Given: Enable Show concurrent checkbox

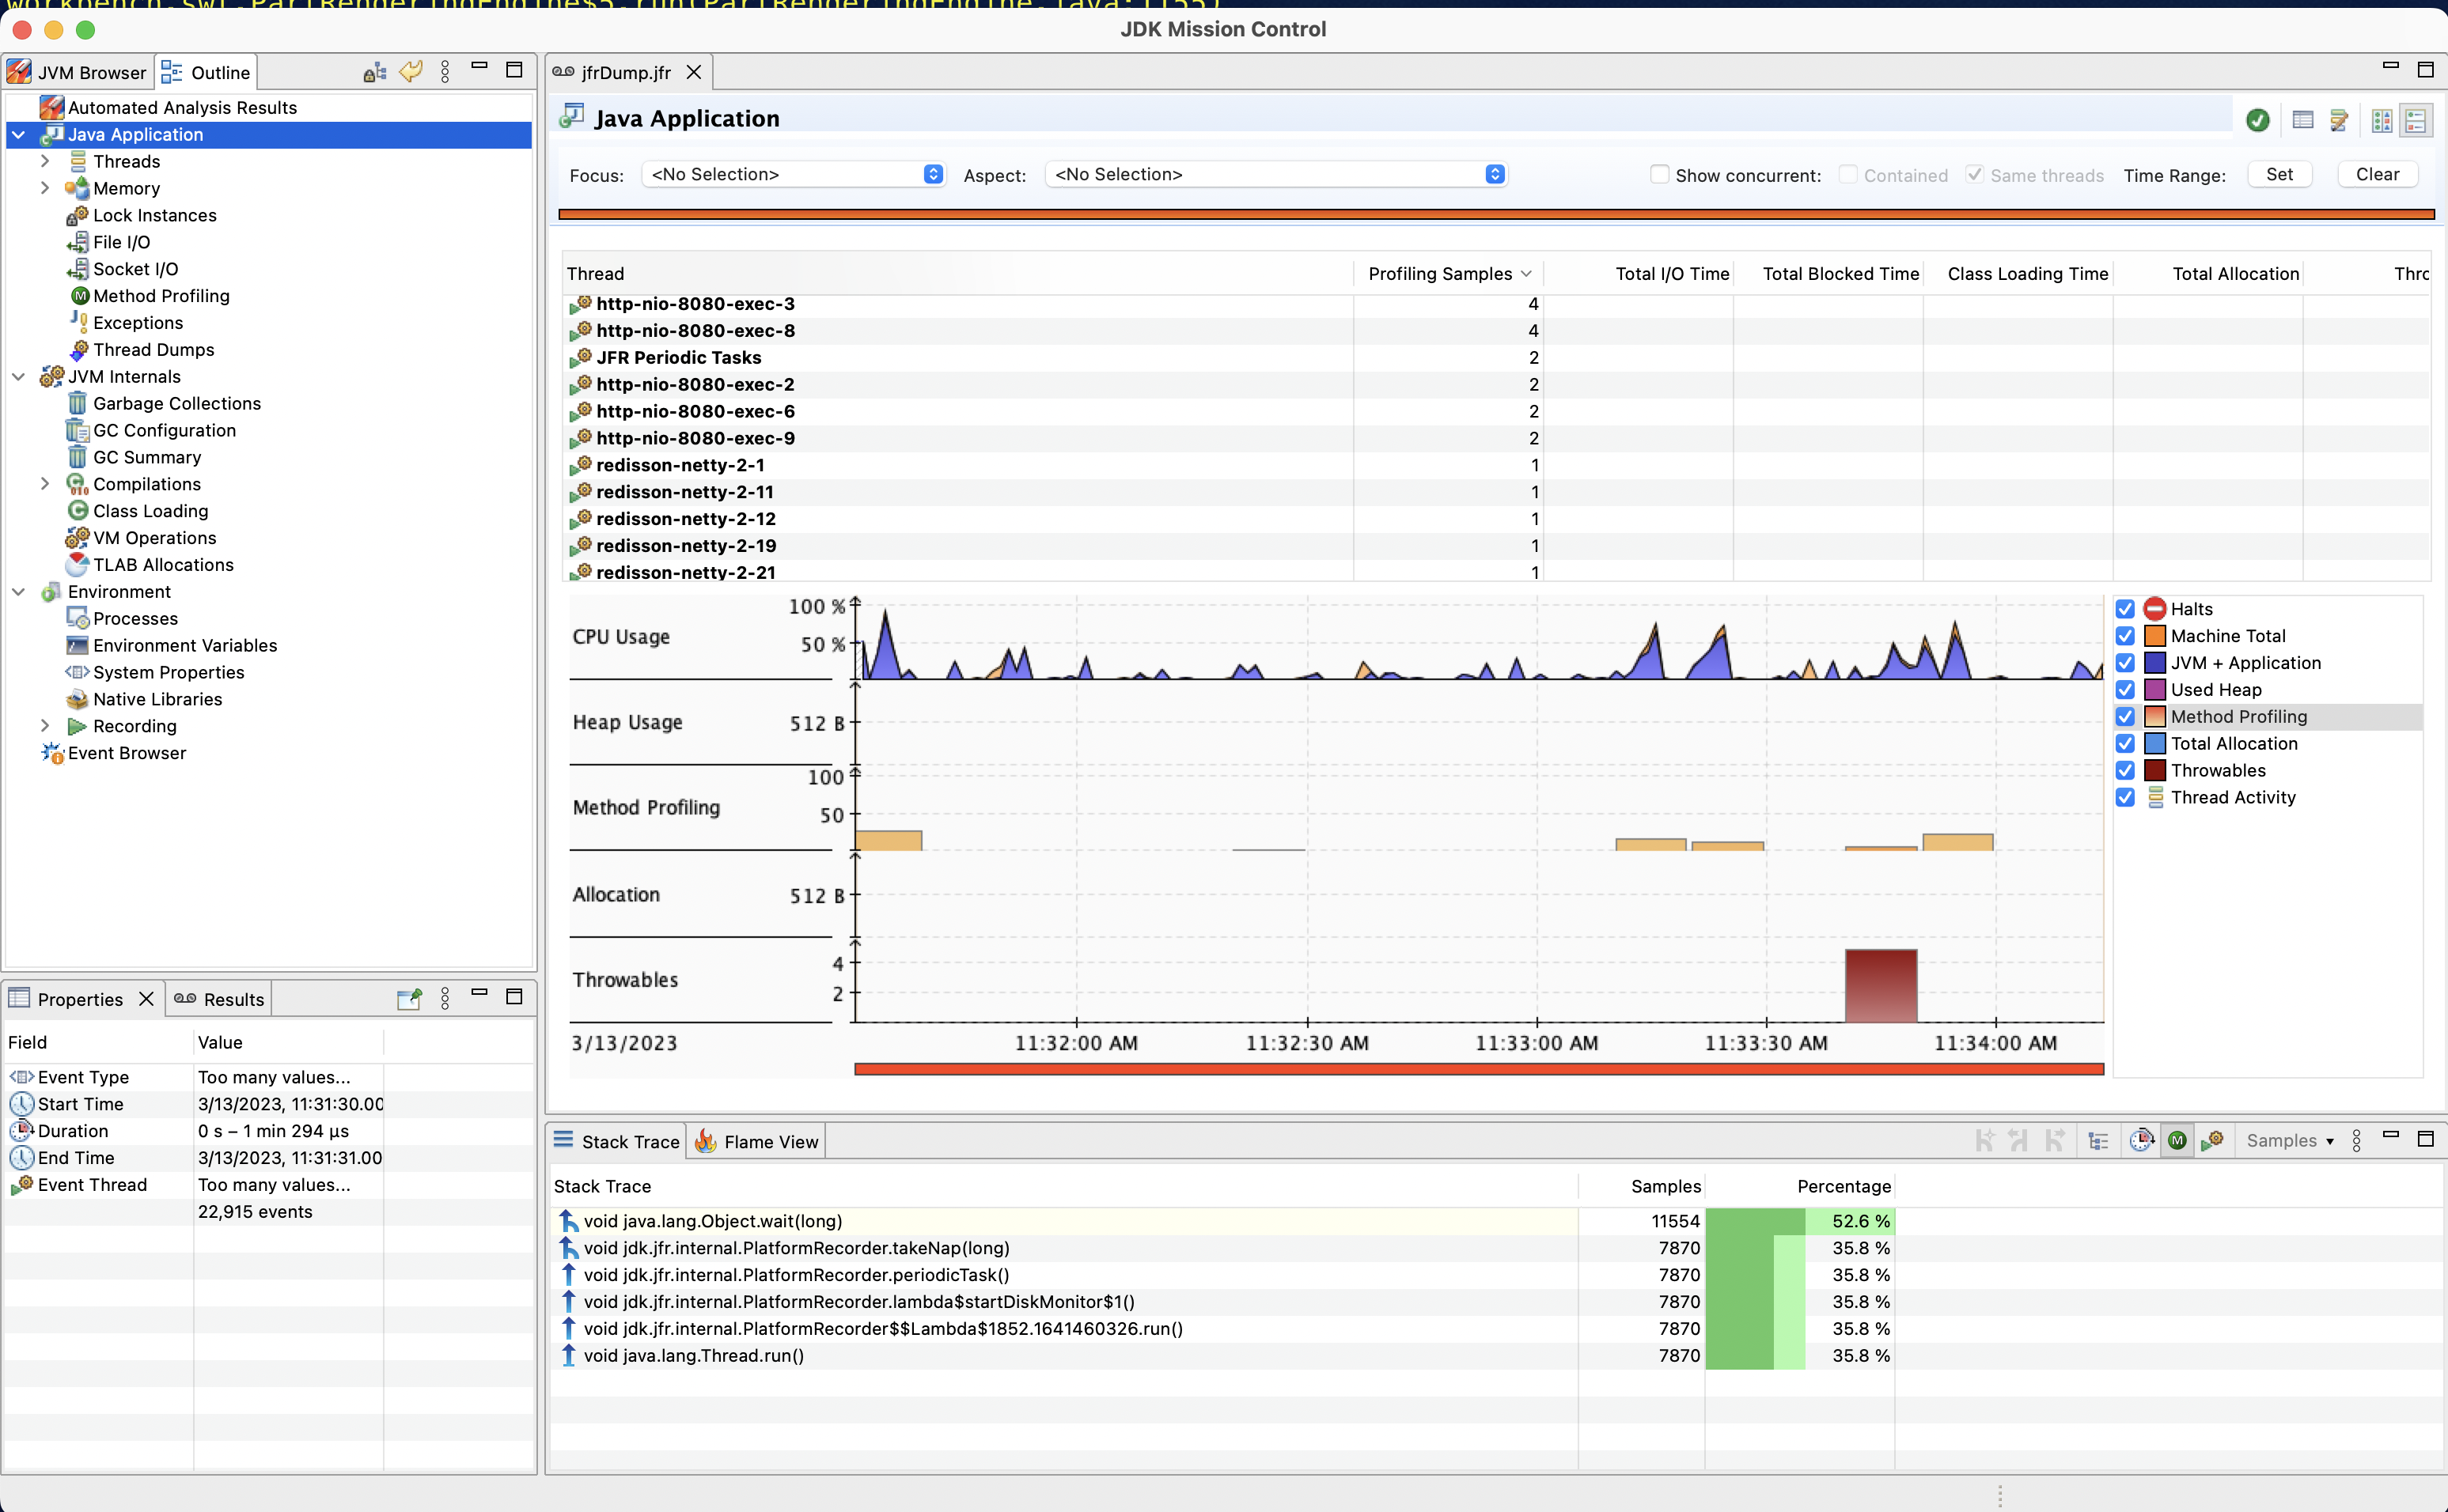Looking at the screenshot, I should (1660, 175).
